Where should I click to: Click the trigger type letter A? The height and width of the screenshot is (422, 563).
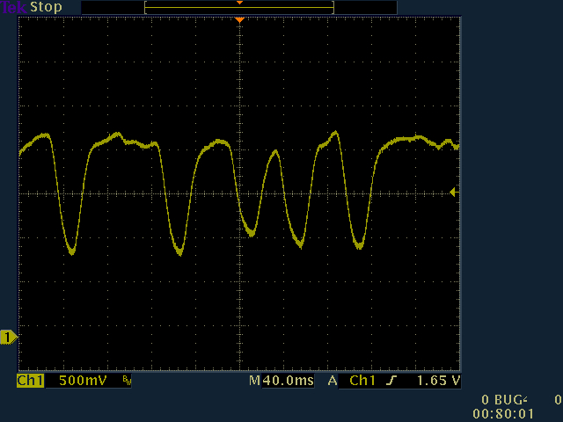click(333, 381)
